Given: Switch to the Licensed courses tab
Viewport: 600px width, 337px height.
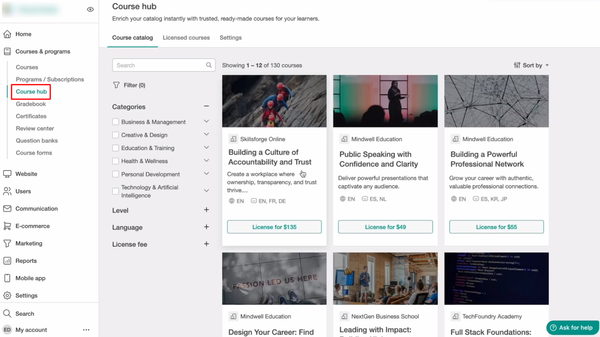Looking at the screenshot, I should click(186, 38).
